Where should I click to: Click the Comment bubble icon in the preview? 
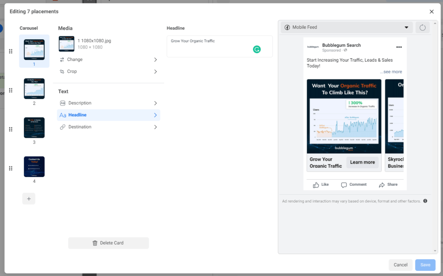point(344,185)
